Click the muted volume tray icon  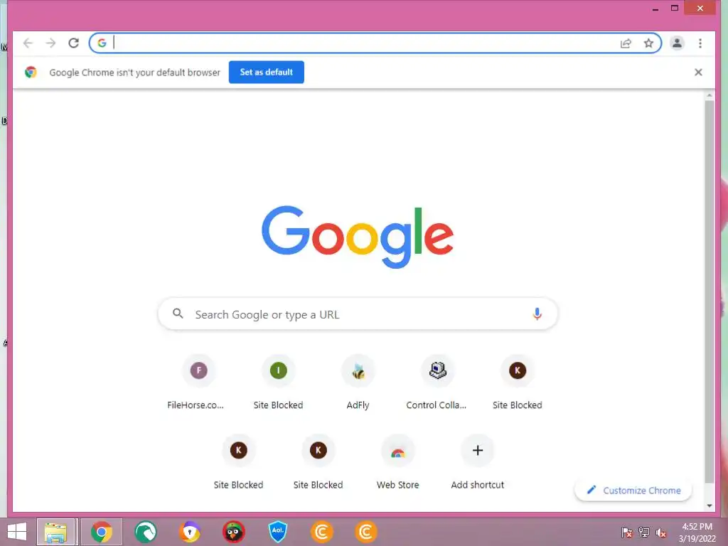coord(661,532)
